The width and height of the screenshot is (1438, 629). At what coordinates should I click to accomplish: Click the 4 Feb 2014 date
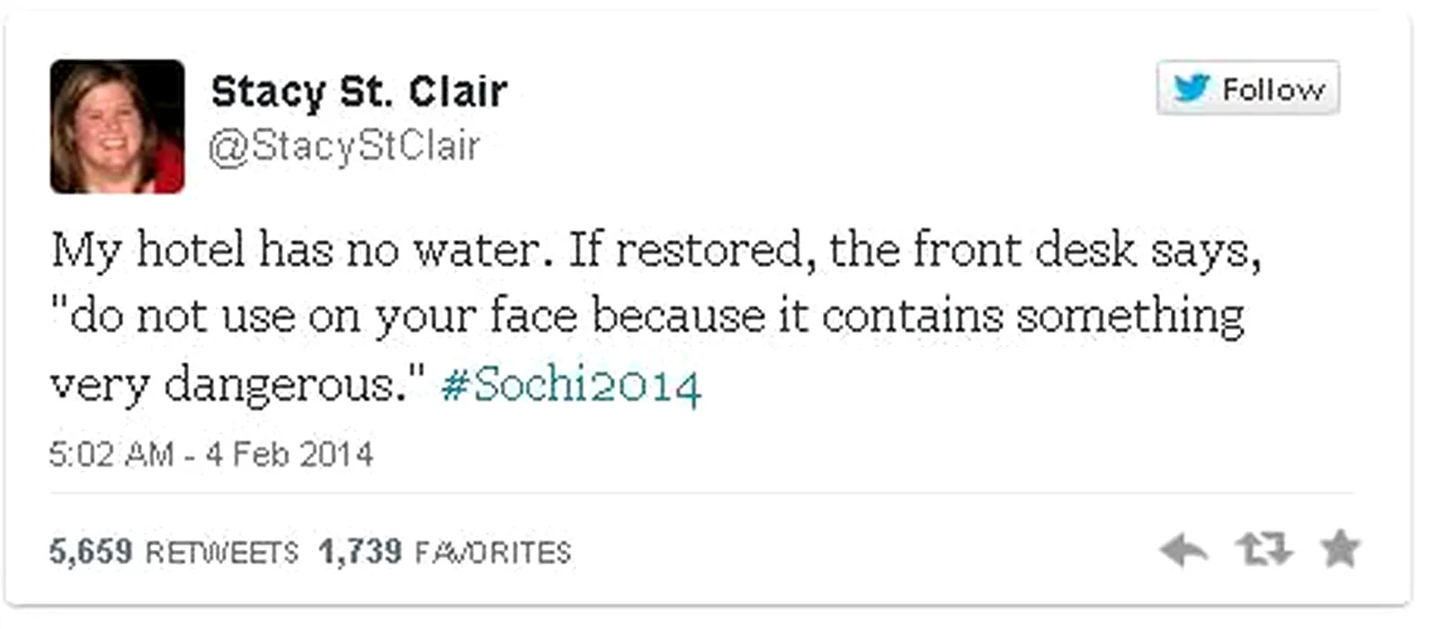pyautogui.click(x=289, y=455)
